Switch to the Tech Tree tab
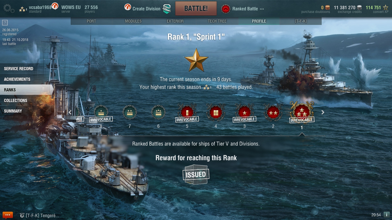 tap(217, 21)
